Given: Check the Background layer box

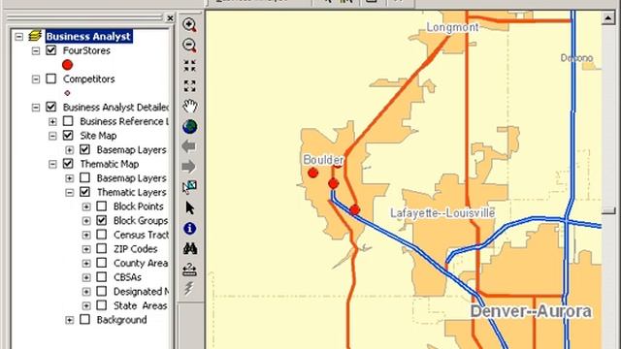Looking at the screenshot, I should coord(84,319).
